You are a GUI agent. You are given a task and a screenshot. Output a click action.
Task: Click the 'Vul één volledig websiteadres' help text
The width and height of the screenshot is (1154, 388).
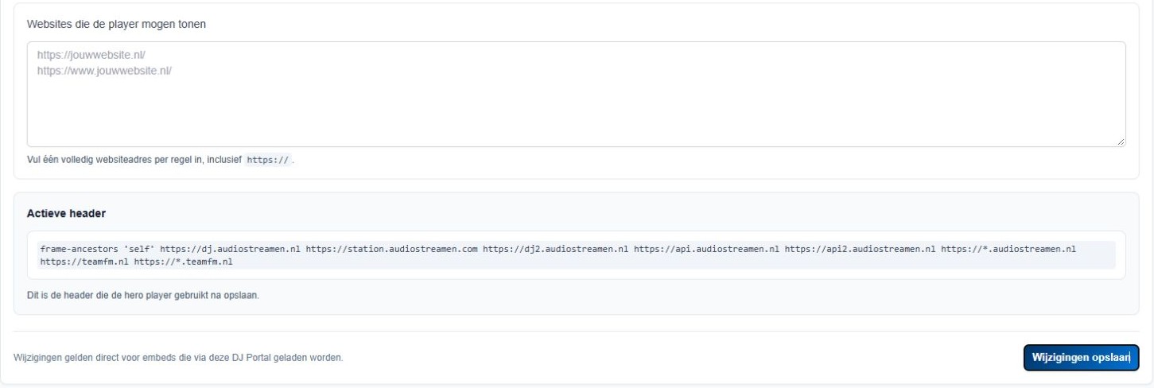click(x=160, y=160)
